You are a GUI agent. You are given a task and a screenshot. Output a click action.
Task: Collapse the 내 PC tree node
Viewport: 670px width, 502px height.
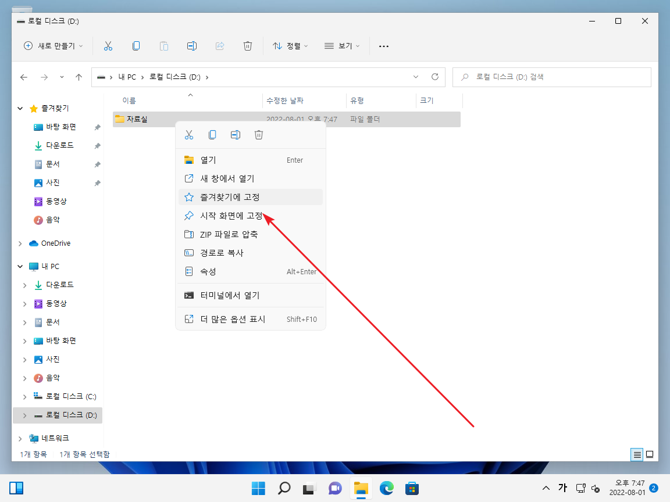[x=20, y=266]
